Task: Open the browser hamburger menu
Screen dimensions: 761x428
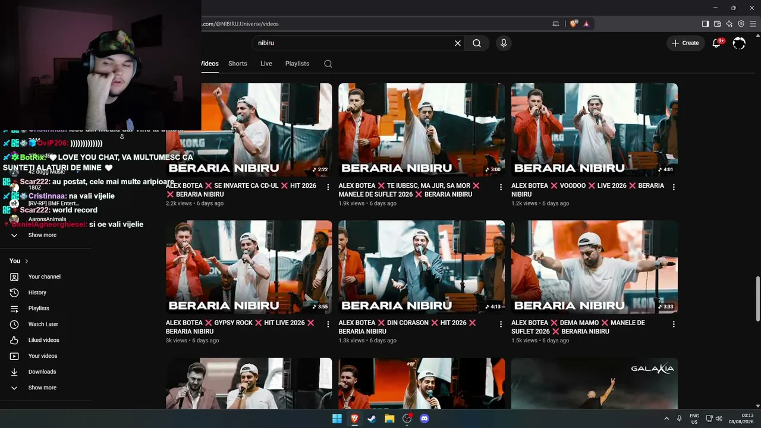Action: click(x=753, y=24)
